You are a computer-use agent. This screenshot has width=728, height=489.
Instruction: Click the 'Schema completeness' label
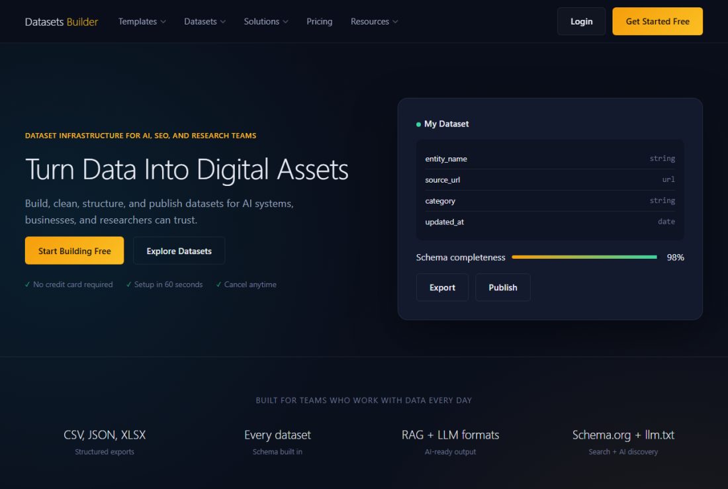click(x=461, y=257)
